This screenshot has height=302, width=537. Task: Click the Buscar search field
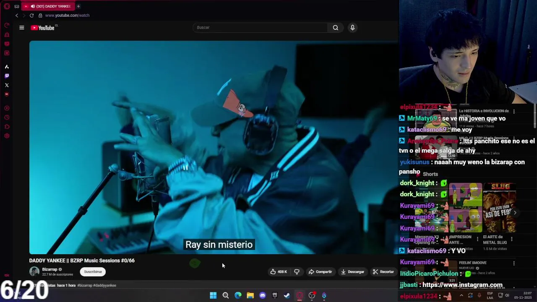tap(260, 28)
